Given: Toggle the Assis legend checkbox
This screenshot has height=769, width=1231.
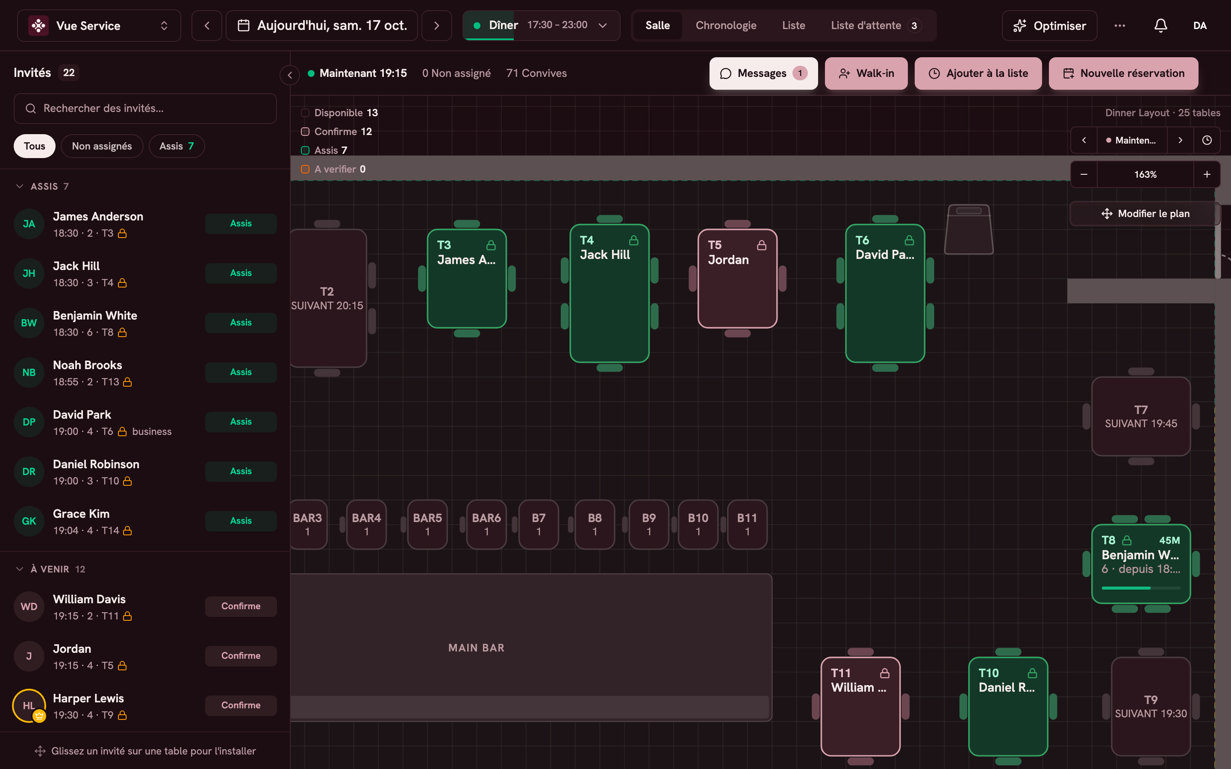Looking at the screenshot, I should pyautogui.click(x=305, y=150).
